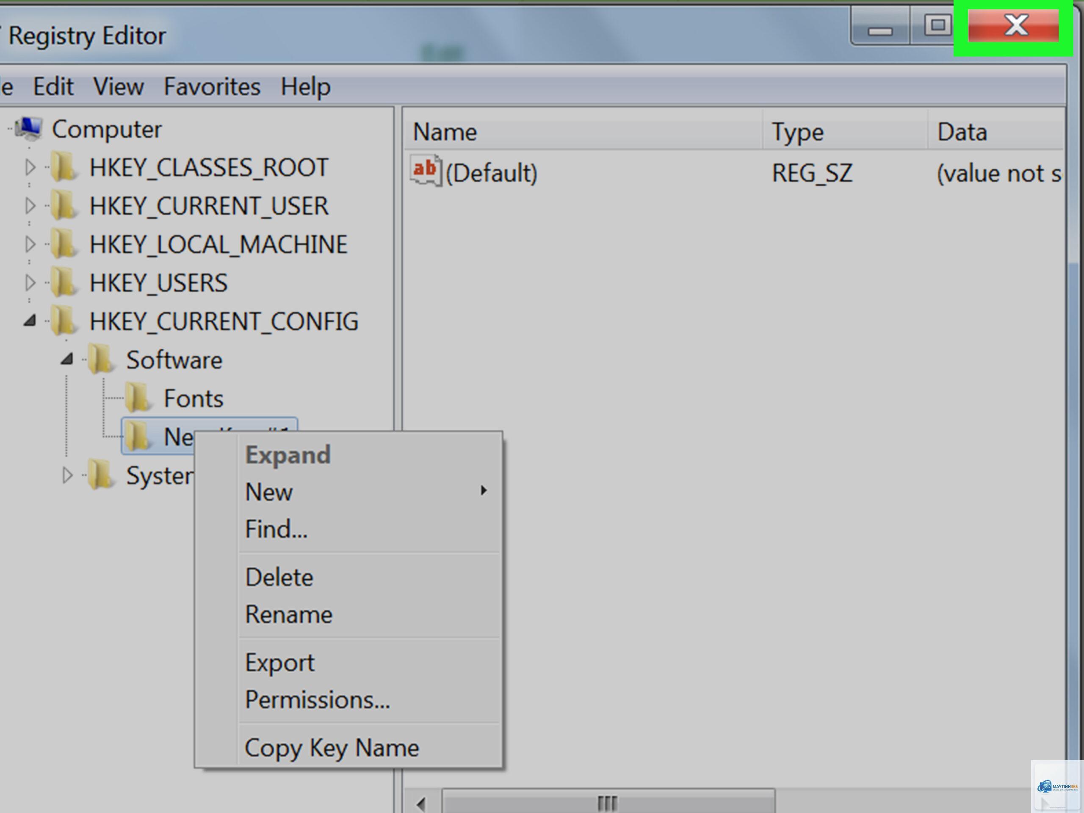1084x813 pixels.
Task: Open the New submenu arrow
Action: click(x=484, y=490)
